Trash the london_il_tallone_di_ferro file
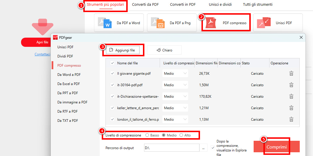Screen dimensions: 313x156 coord(291,120)
